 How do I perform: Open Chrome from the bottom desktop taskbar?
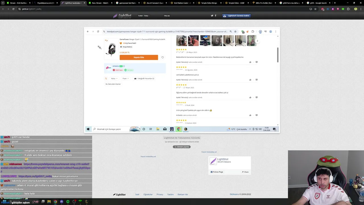coord(55,202)
